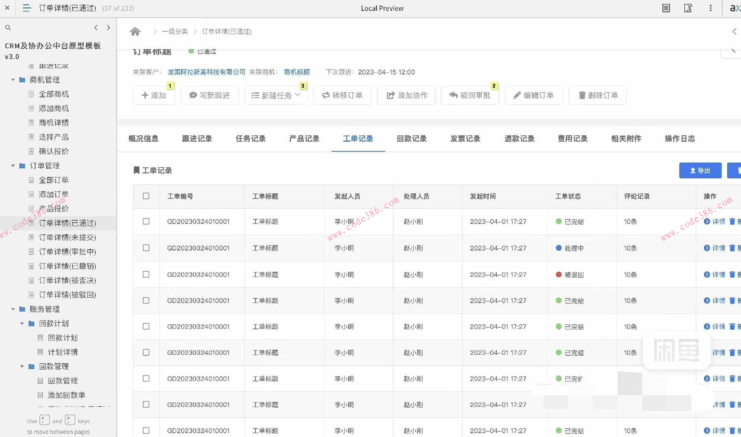The height and width of the screenshot is (437, 741).
Task: Open the inspect handoff view
Action: 689,8
